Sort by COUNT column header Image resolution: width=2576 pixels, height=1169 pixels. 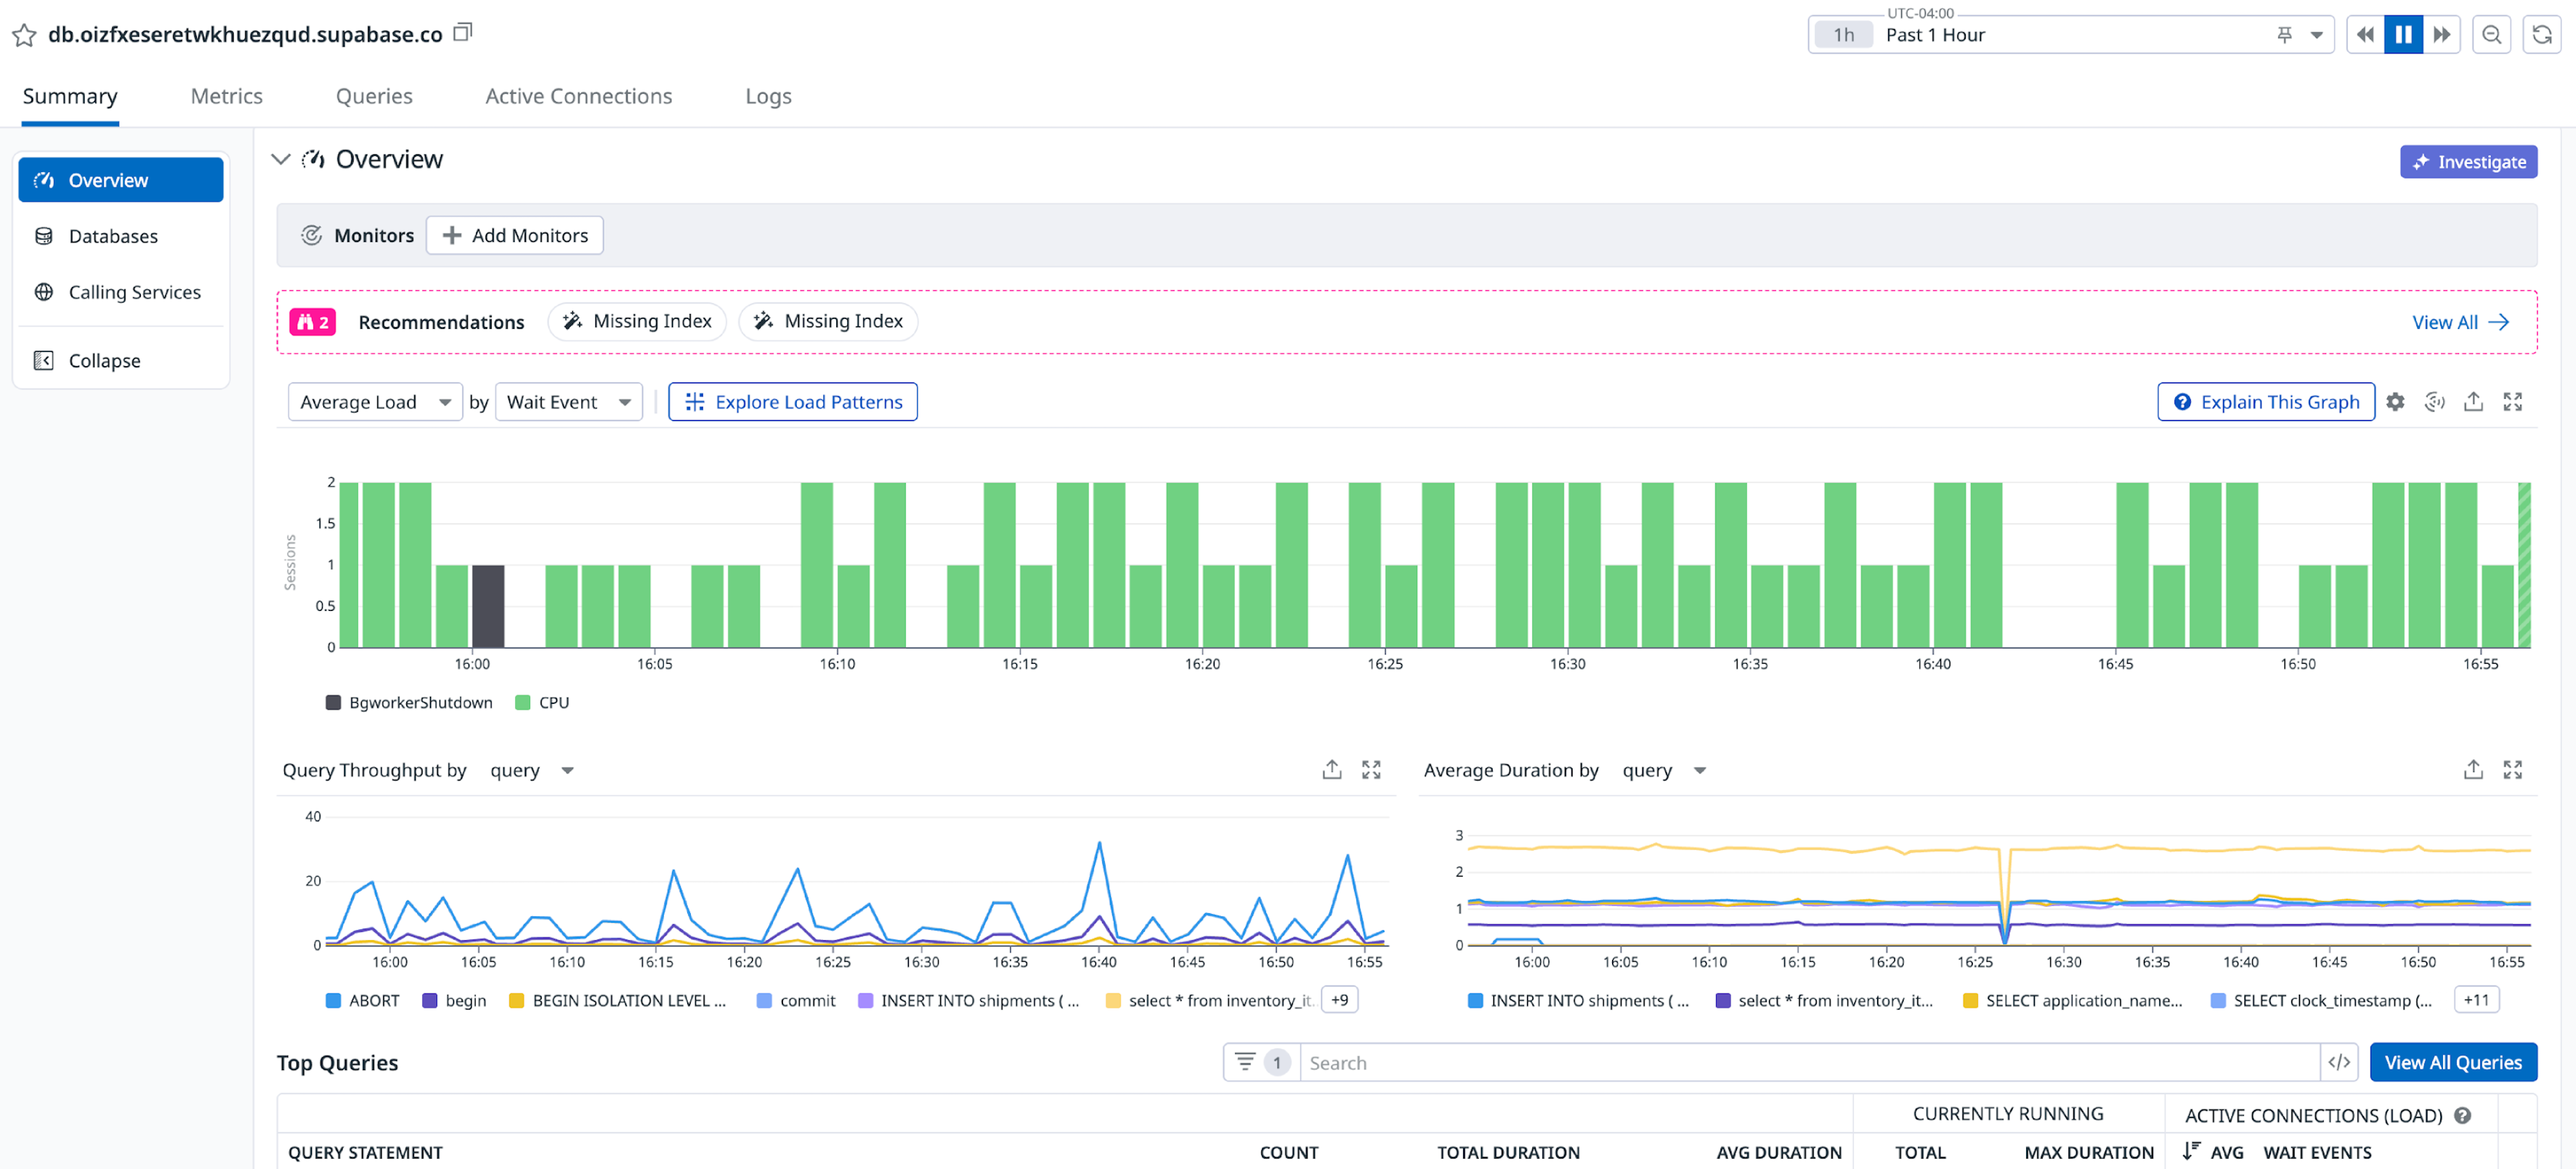pyautogui.click(x=1289, y=1152)
